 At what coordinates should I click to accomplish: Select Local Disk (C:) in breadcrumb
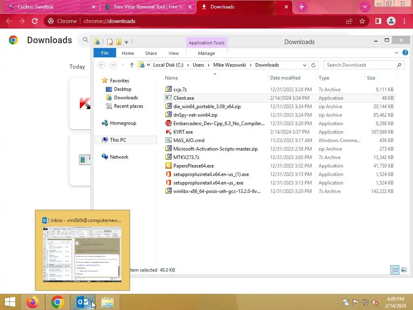[x=168, y=65]
